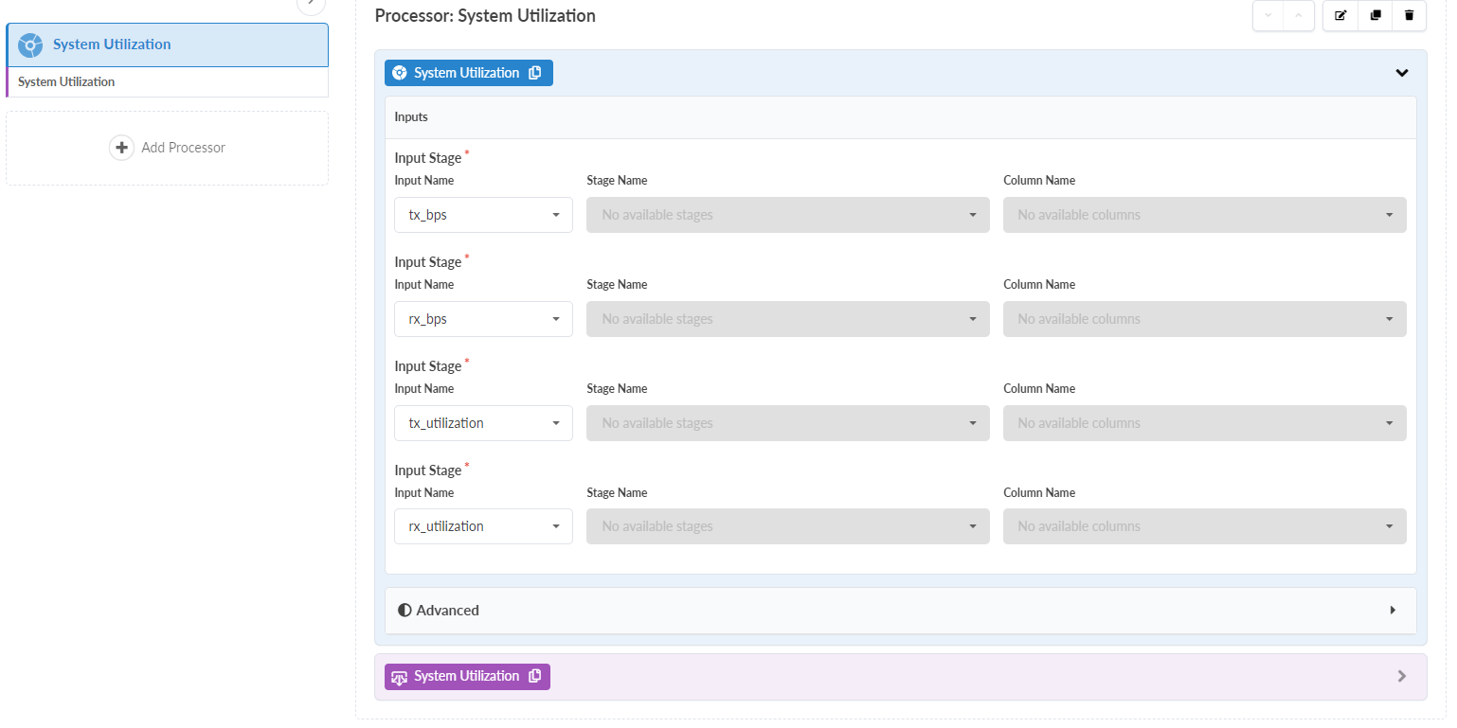Click the plus icon for Add Processor

point(121,148)
